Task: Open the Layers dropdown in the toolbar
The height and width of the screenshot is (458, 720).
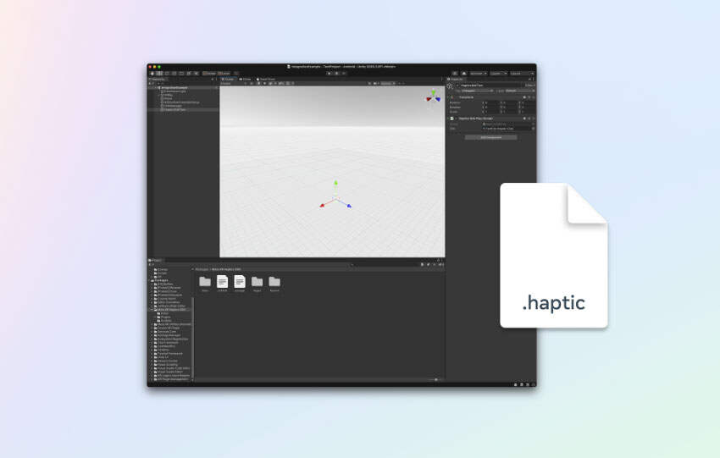Action: click(x=498, y=73)
